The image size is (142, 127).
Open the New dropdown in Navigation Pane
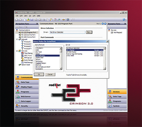pyautogui.click(x=20, y=27)
